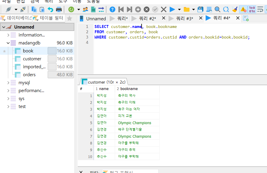
Task: Expand the sys database node
Action: coord(8,99)
